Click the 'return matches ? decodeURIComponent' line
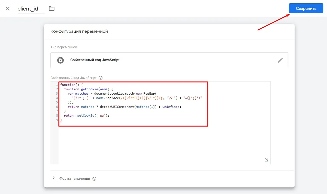 [124, 107]
